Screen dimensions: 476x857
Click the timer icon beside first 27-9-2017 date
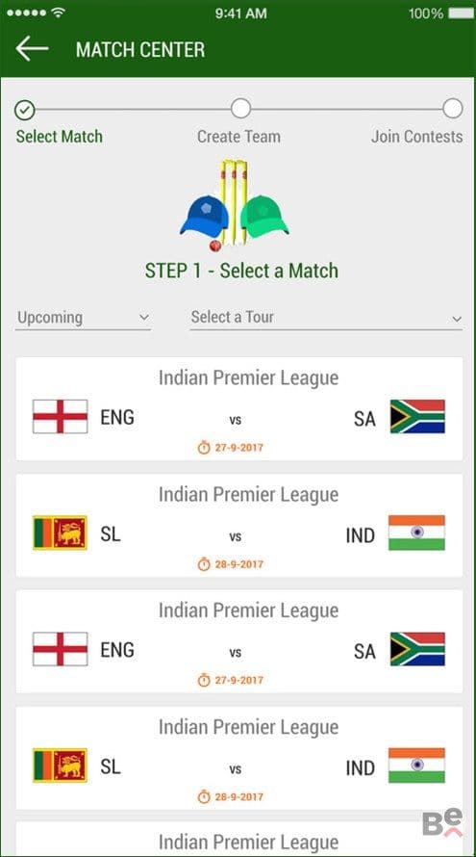[204, 448]
